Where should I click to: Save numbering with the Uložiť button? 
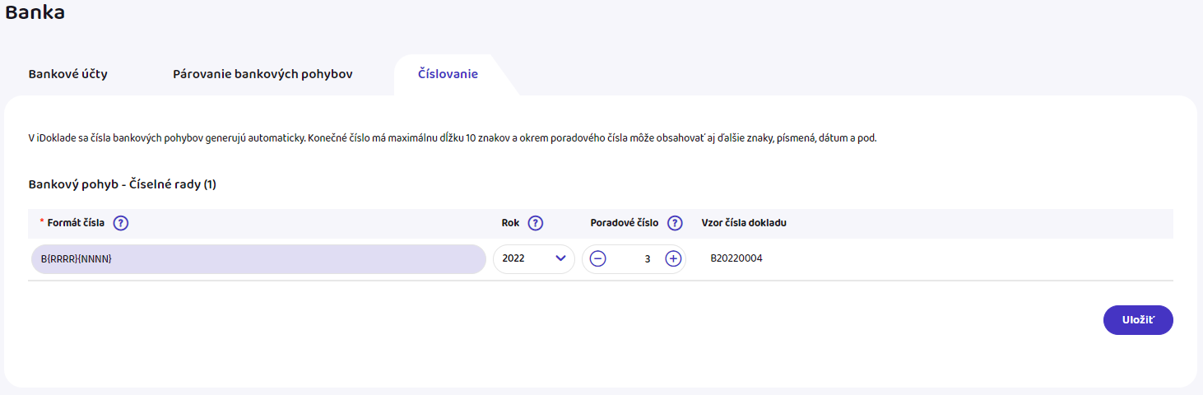point(1137,320)
